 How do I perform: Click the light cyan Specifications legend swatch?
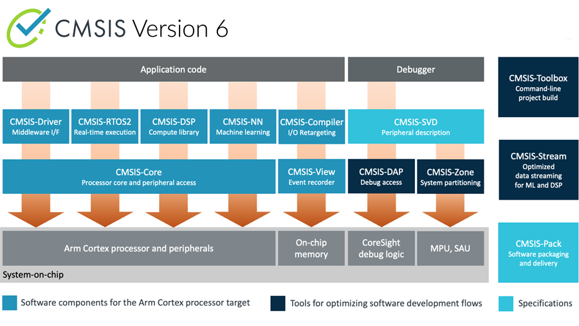[506, 303]
